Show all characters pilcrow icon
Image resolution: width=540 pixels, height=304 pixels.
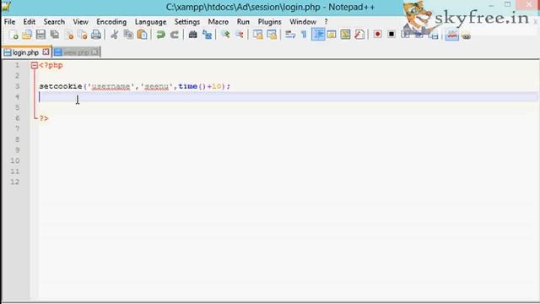[304, 35]
